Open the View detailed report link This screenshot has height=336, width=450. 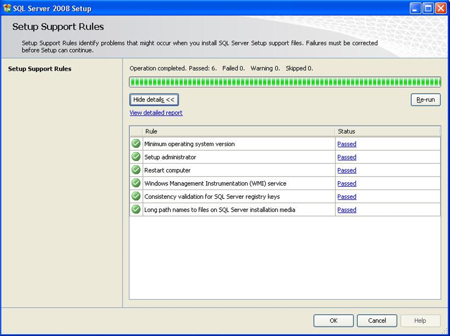click(156, 113)
